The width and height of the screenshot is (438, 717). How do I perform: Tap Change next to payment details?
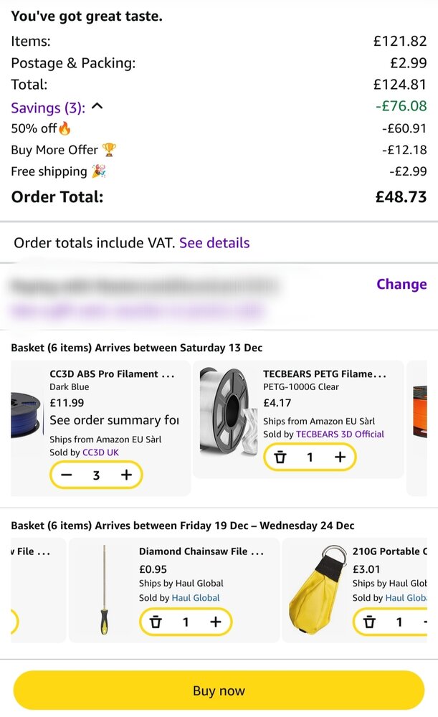[401, 284]
